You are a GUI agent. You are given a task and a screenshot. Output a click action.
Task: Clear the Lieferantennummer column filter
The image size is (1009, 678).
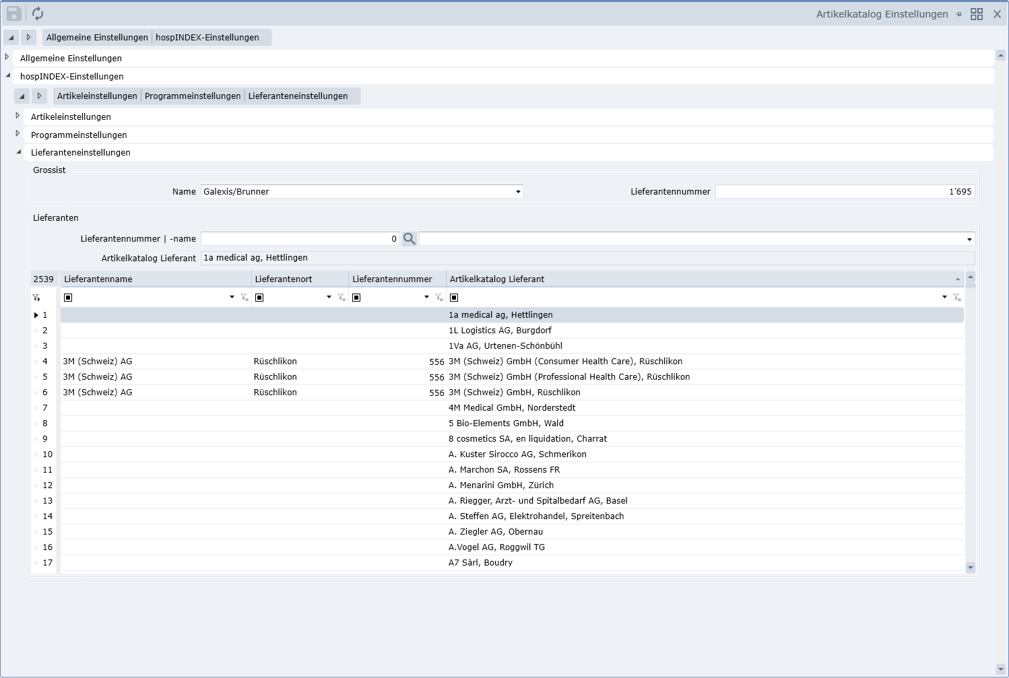point(439,298)
